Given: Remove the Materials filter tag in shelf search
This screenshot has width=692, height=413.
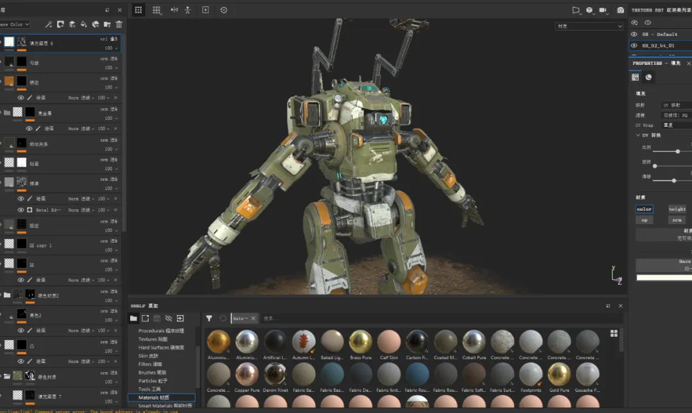Looking at the screenshot, I should click(253, 318).
